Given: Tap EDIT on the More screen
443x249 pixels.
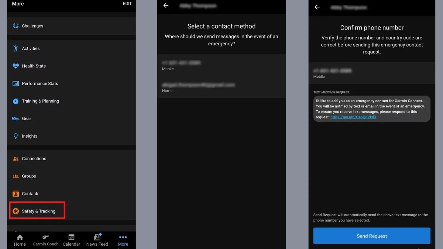Looking at the screenshot, I should pyautogui.click(x=127, y=4).
